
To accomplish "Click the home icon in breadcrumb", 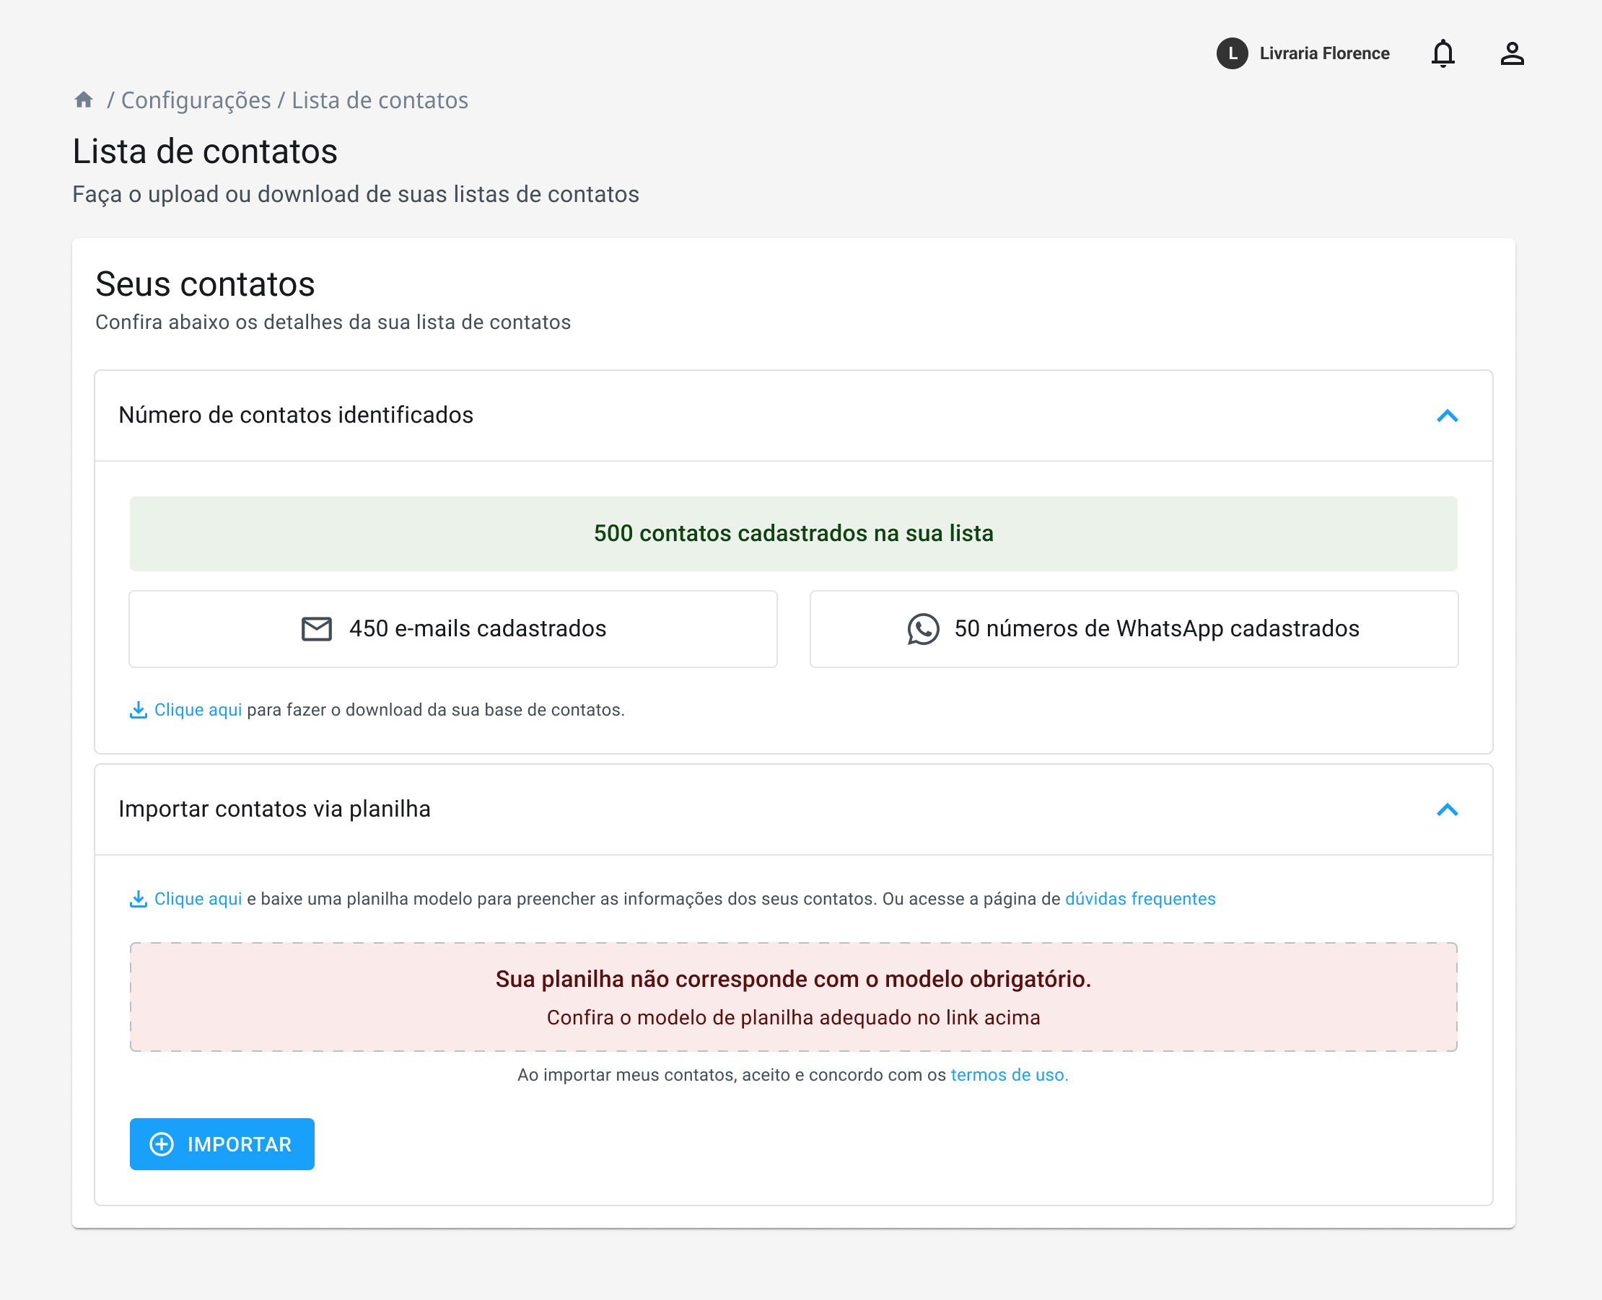I will 84,100.
